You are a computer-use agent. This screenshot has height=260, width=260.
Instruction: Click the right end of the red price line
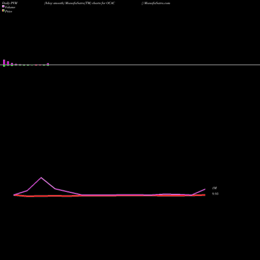205,195
